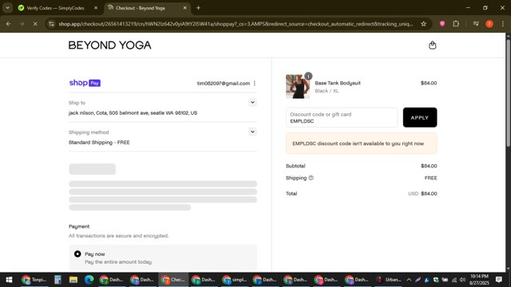Click the tim082097@gmail.com email text

[x=224, y=83]
